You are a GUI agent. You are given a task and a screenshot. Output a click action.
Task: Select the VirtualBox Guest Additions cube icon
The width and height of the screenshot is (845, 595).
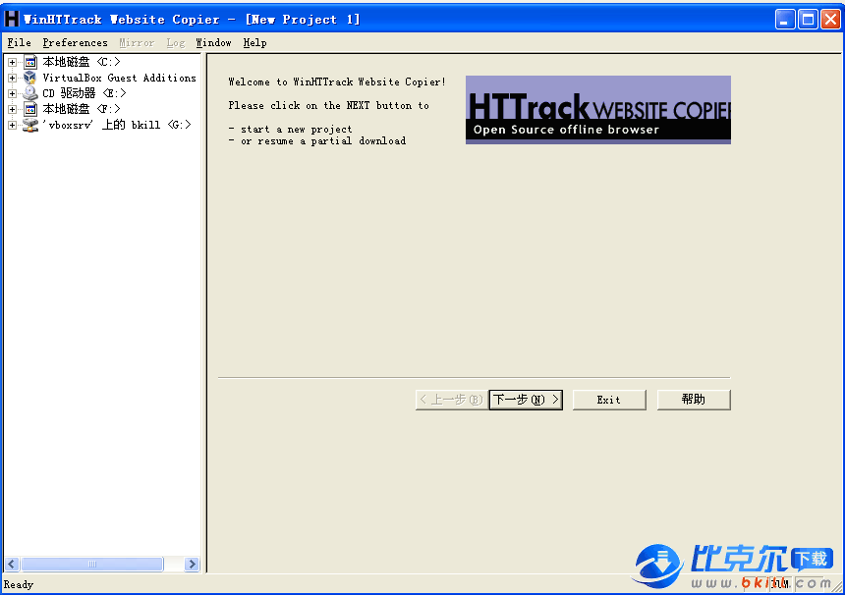(x=30, y=78)
